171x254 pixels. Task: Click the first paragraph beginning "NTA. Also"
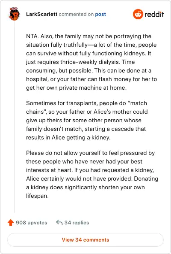pyautogui.click(x=91, y=62)
